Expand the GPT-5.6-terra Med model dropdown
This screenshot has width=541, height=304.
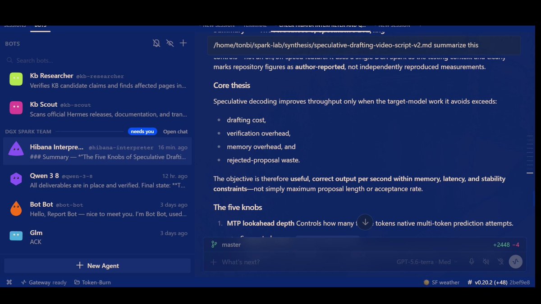427,262
